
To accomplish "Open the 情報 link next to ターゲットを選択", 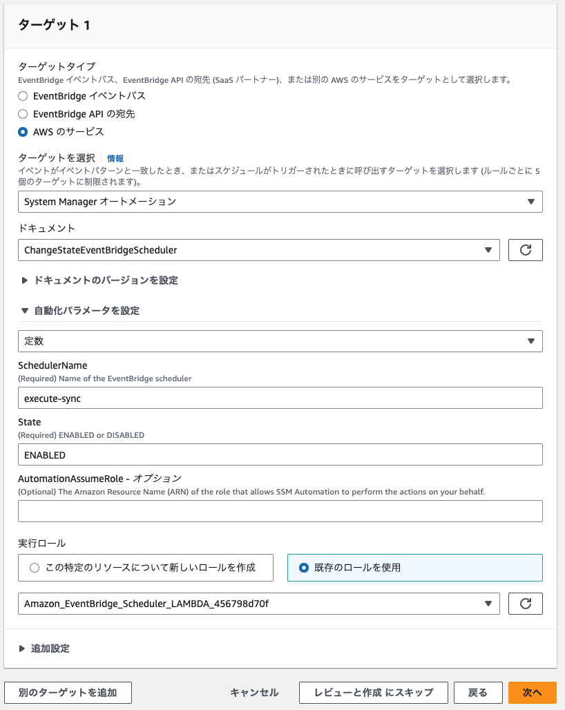I will point(115,158).
